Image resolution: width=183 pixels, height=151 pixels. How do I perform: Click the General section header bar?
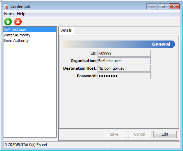tap(119, 44)
